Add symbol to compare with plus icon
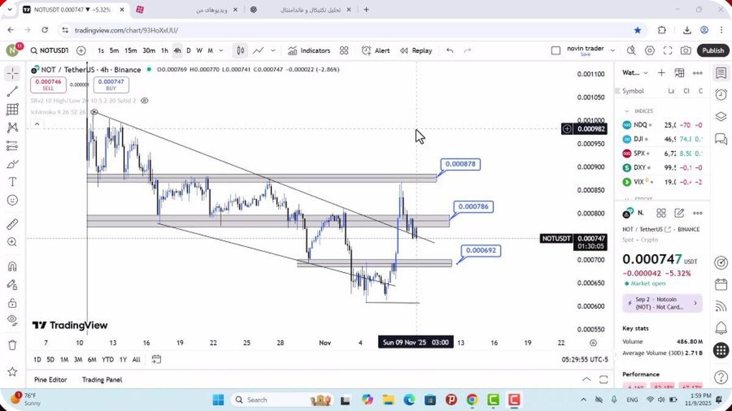 pos(81,51)
